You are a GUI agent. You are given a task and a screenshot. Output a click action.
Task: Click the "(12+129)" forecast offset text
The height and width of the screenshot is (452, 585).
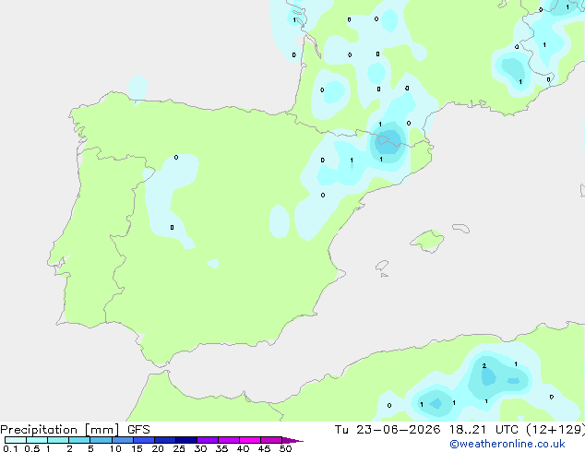555,430
